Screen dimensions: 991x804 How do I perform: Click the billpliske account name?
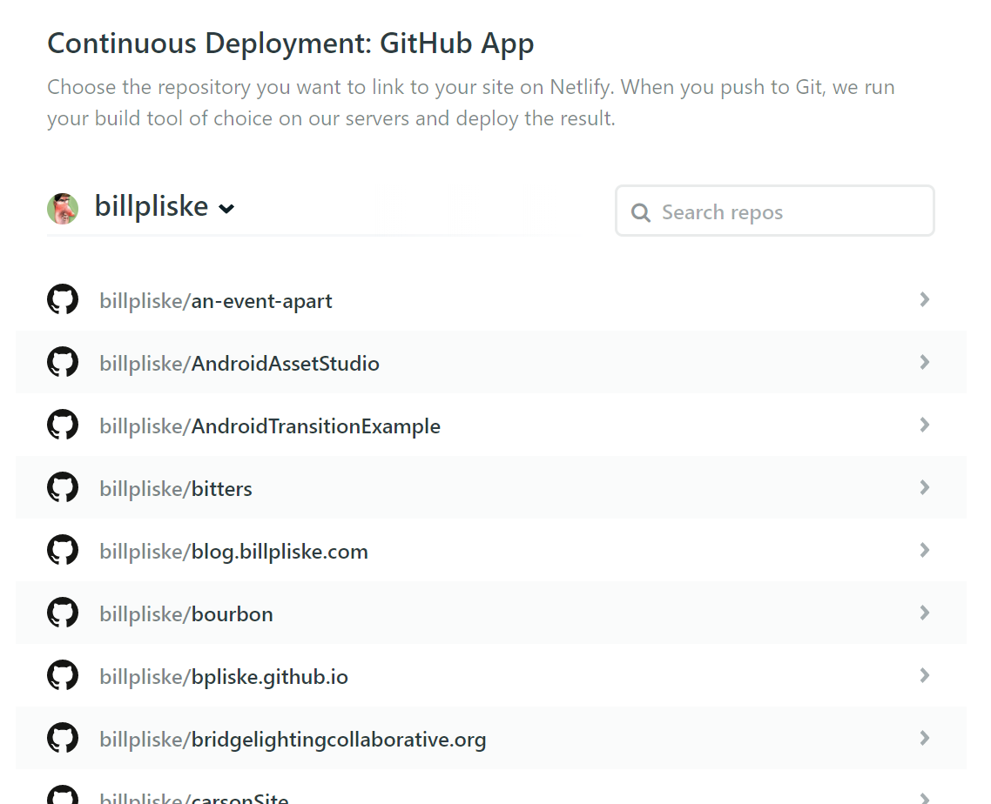pos(151,206)
